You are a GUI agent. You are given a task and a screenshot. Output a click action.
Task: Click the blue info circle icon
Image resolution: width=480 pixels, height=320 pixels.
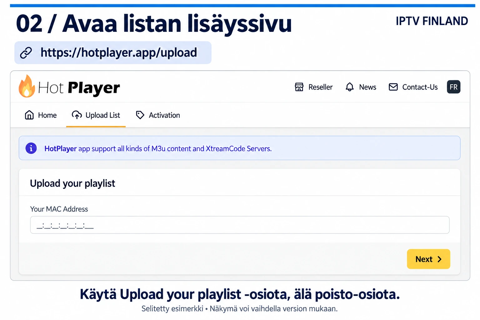pos(31,148)
